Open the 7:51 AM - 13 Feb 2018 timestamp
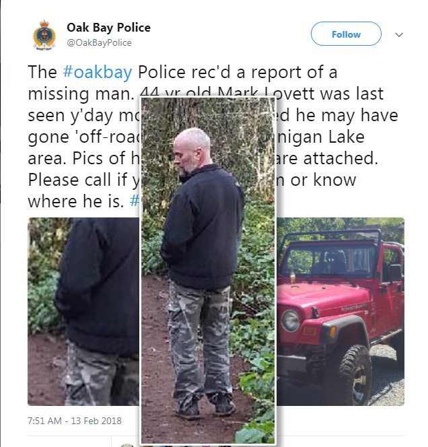This screenshot has width=428, height=447. pyautogui.click(x=75, y=421)
